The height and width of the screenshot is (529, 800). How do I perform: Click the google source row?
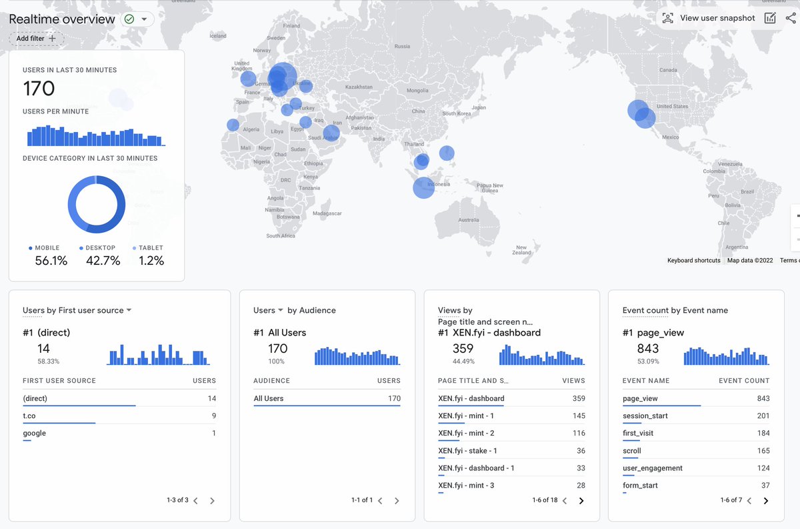click(x=119, y=433)
